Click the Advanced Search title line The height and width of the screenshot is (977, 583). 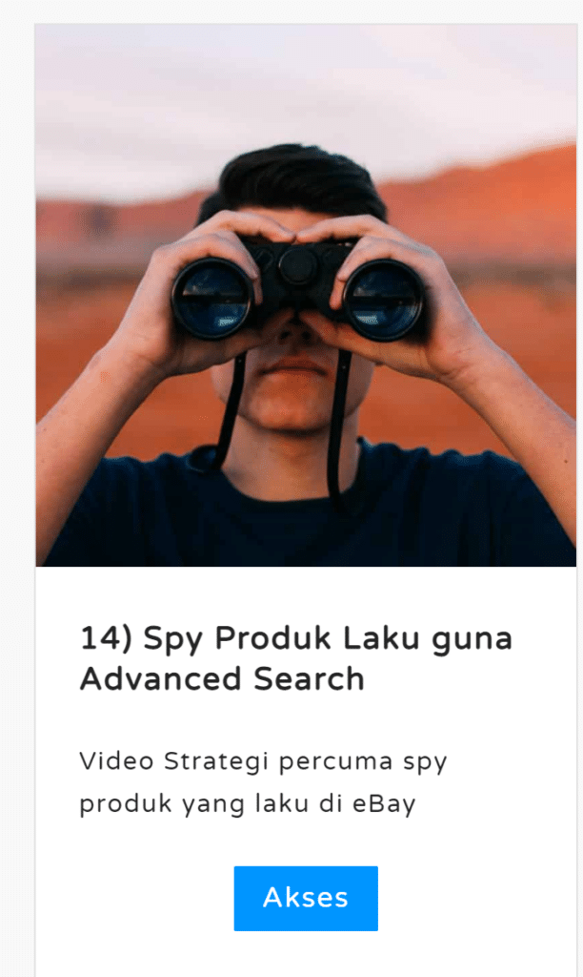tap(222, 679)
